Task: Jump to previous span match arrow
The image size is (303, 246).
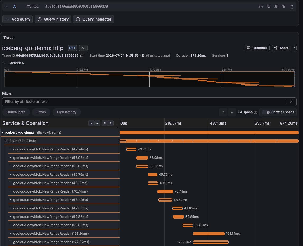Action: (223, 112)
